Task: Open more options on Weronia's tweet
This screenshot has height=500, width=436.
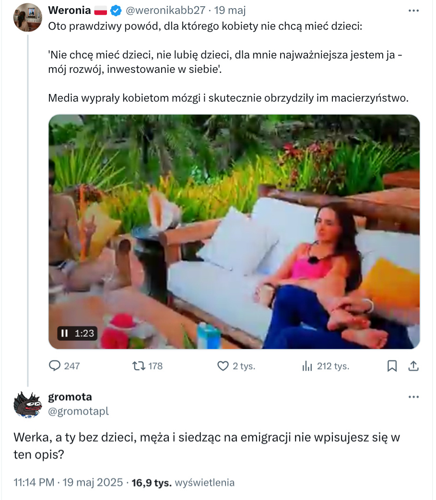Action: coord(413,10)
